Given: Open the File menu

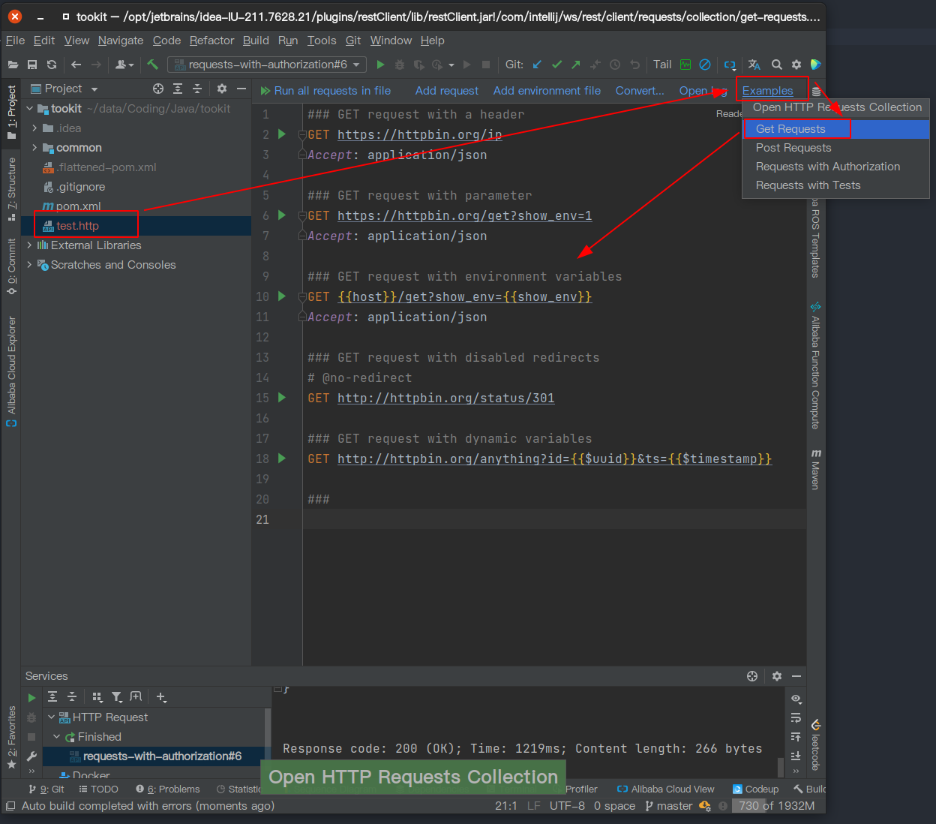Looking at the screenshot, I should pos(15,41).
